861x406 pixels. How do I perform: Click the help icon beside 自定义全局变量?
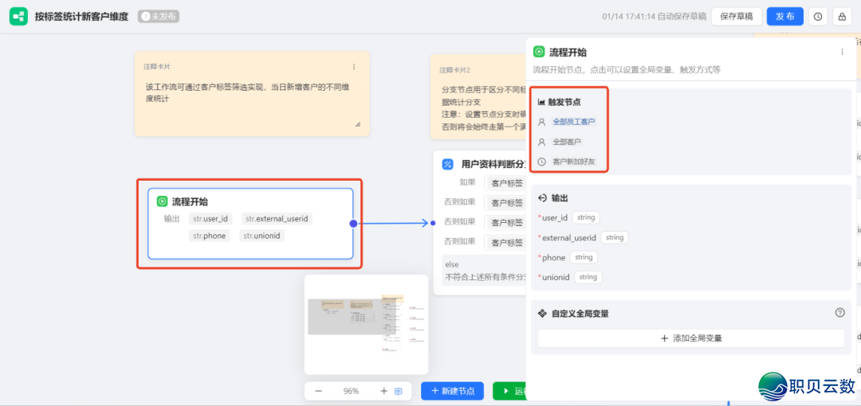pyautogui.click(x=839, y=313)
